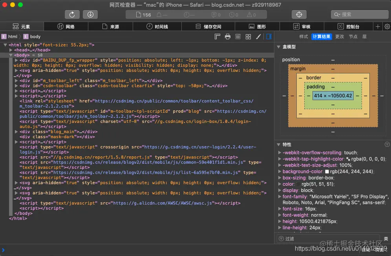391x256 pixels.
Task: Click the 类 classes toggle button
Action: [386, 239]
